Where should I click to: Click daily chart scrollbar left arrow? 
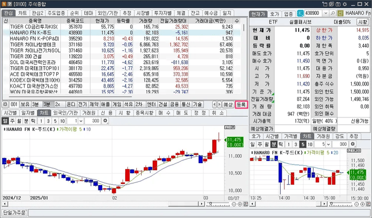(4, 204)
